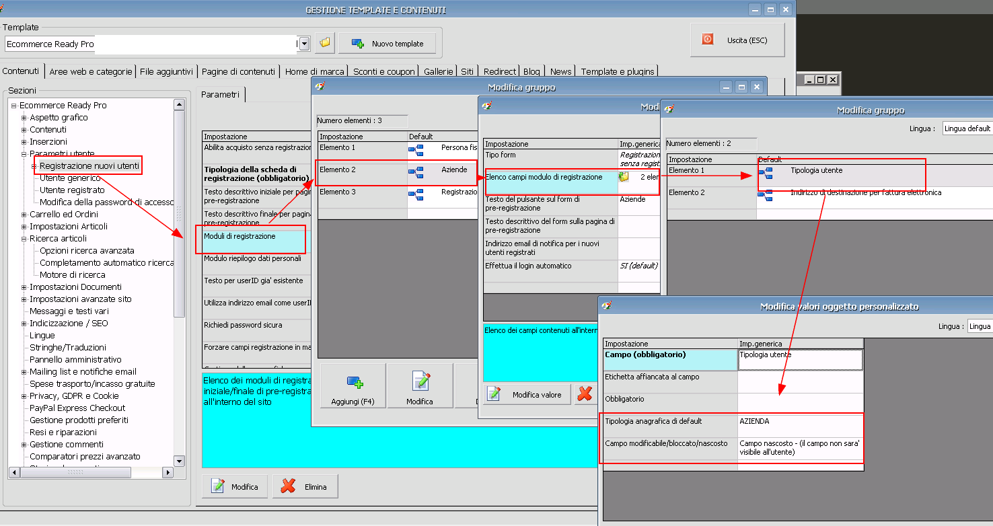This screenshot has width=993, height=526.
Task: Click app icon of Modifica valori oggetto window
Action: click(607, 306)
